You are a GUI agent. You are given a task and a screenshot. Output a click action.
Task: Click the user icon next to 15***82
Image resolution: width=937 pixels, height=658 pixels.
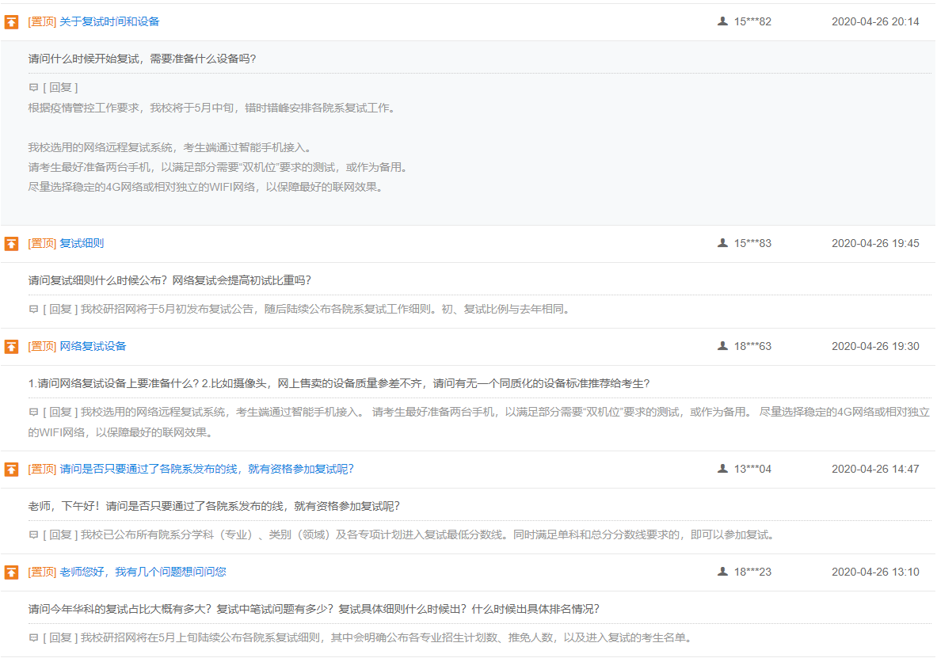[722, 21]
